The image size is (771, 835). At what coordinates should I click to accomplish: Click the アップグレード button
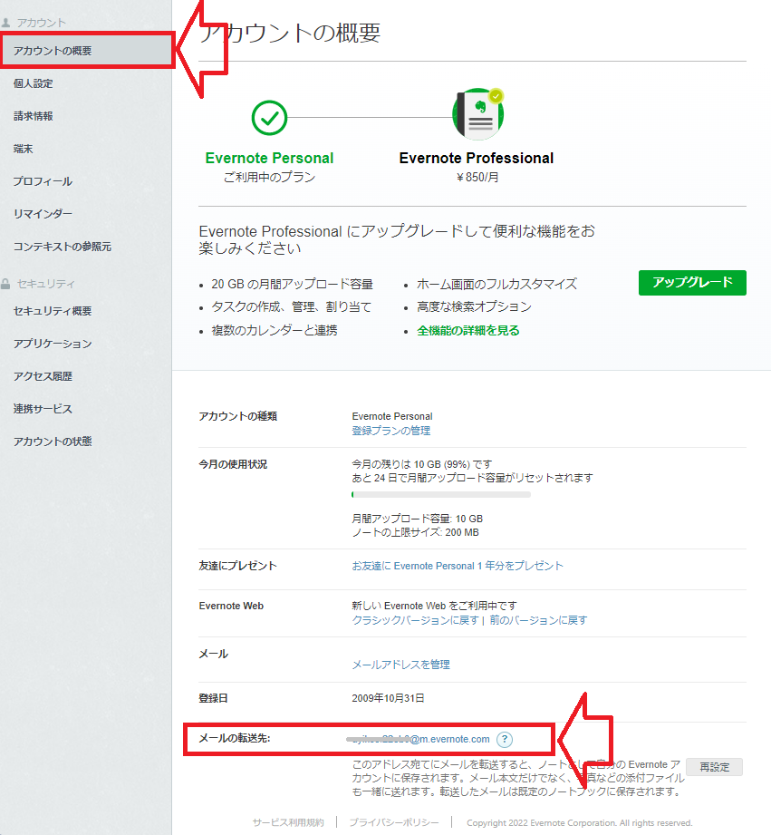pyautogui.click(x=692, y=283)
